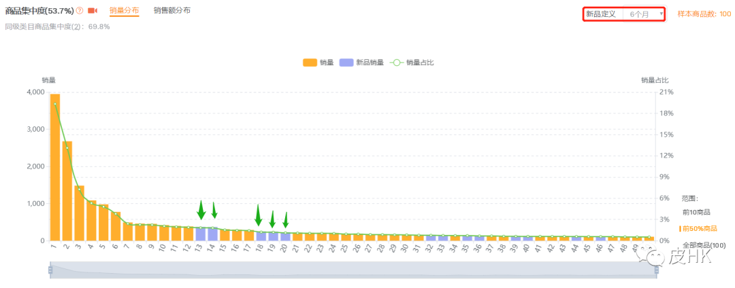Switch to 销量分布 tab

124,11
